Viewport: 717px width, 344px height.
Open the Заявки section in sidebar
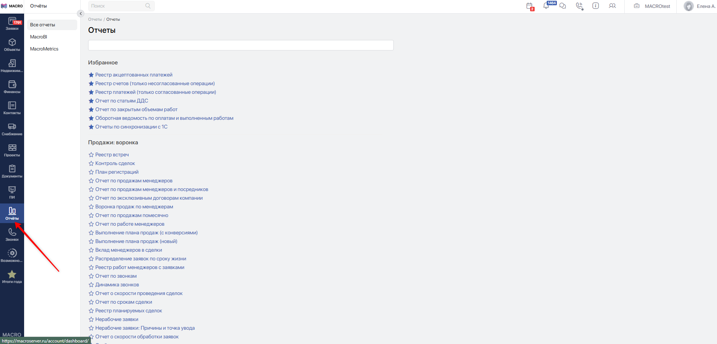(x=12, y=24)
